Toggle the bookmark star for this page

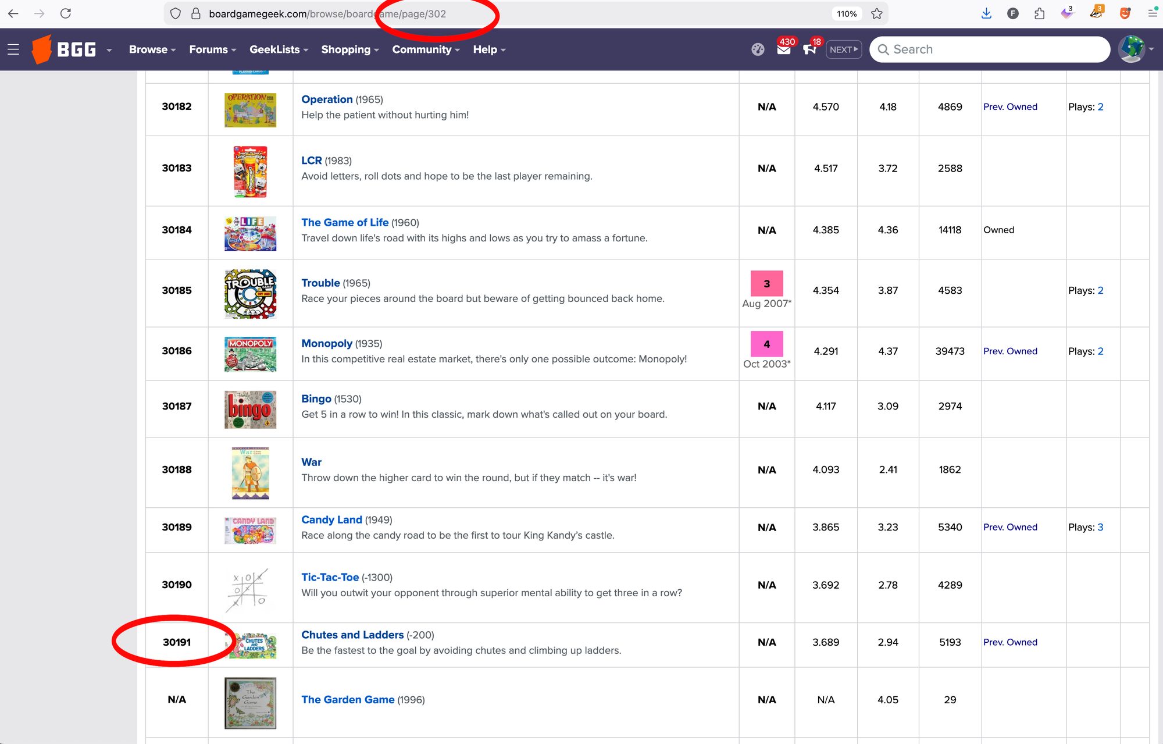pos(876,13)
